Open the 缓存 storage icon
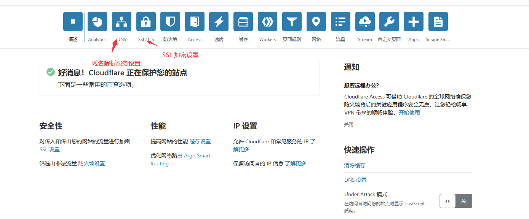Viewport: 529px width, 219px height. click(x=243, y=22)
